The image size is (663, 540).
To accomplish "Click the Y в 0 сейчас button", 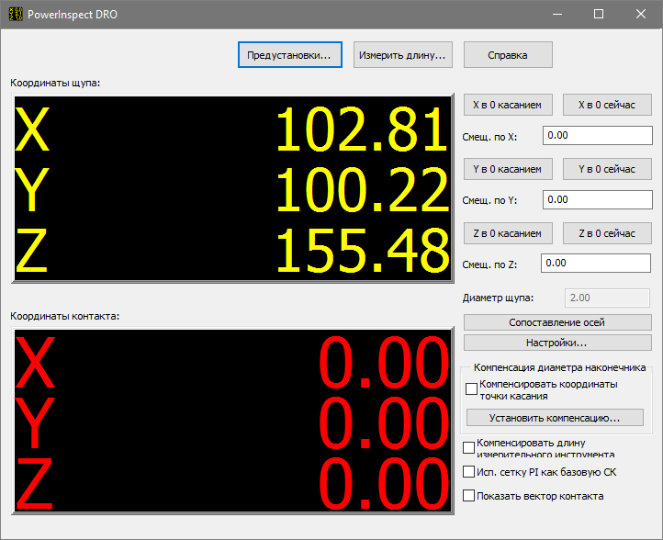I will [x=607, y=169].
